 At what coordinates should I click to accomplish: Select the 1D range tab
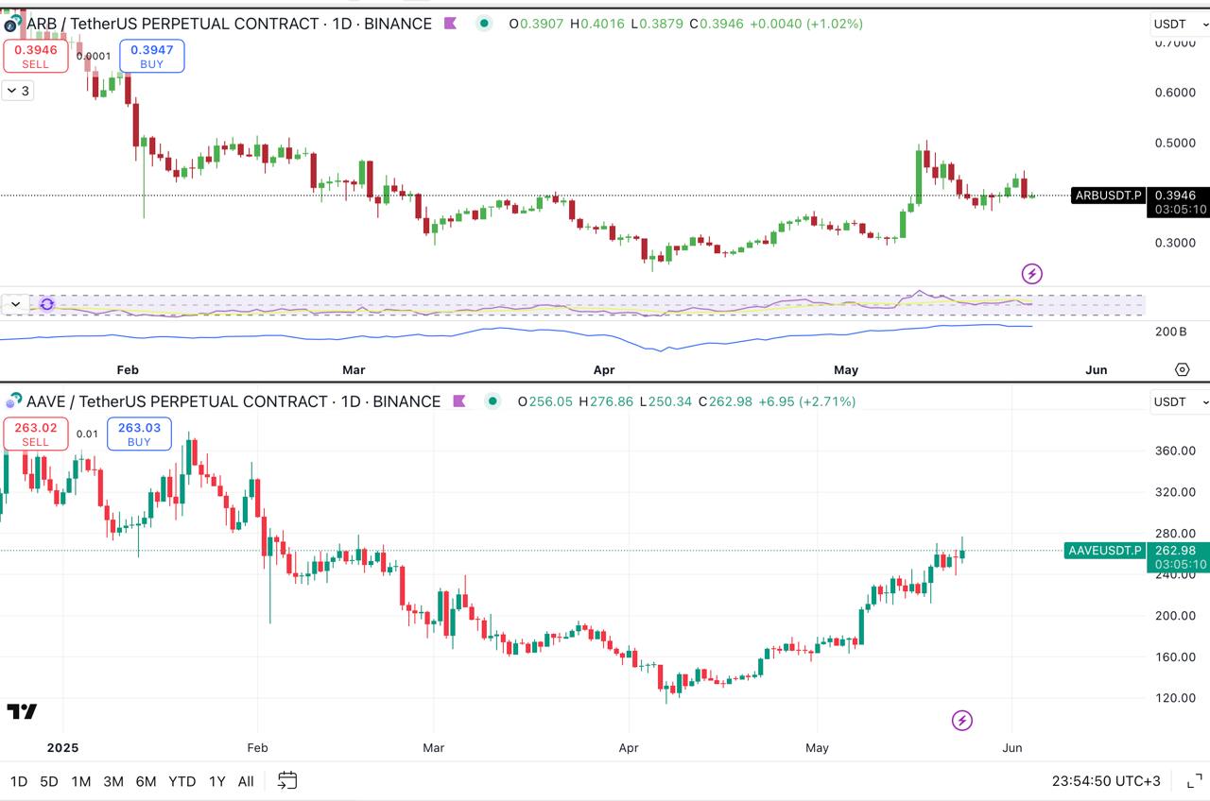click(x=19, y=781)
